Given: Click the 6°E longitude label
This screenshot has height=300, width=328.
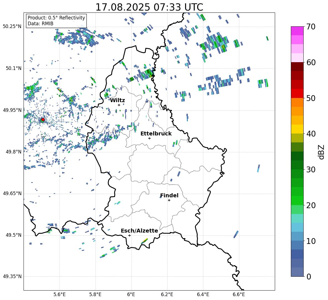Looking at the screenshot, I should point(131,294).
